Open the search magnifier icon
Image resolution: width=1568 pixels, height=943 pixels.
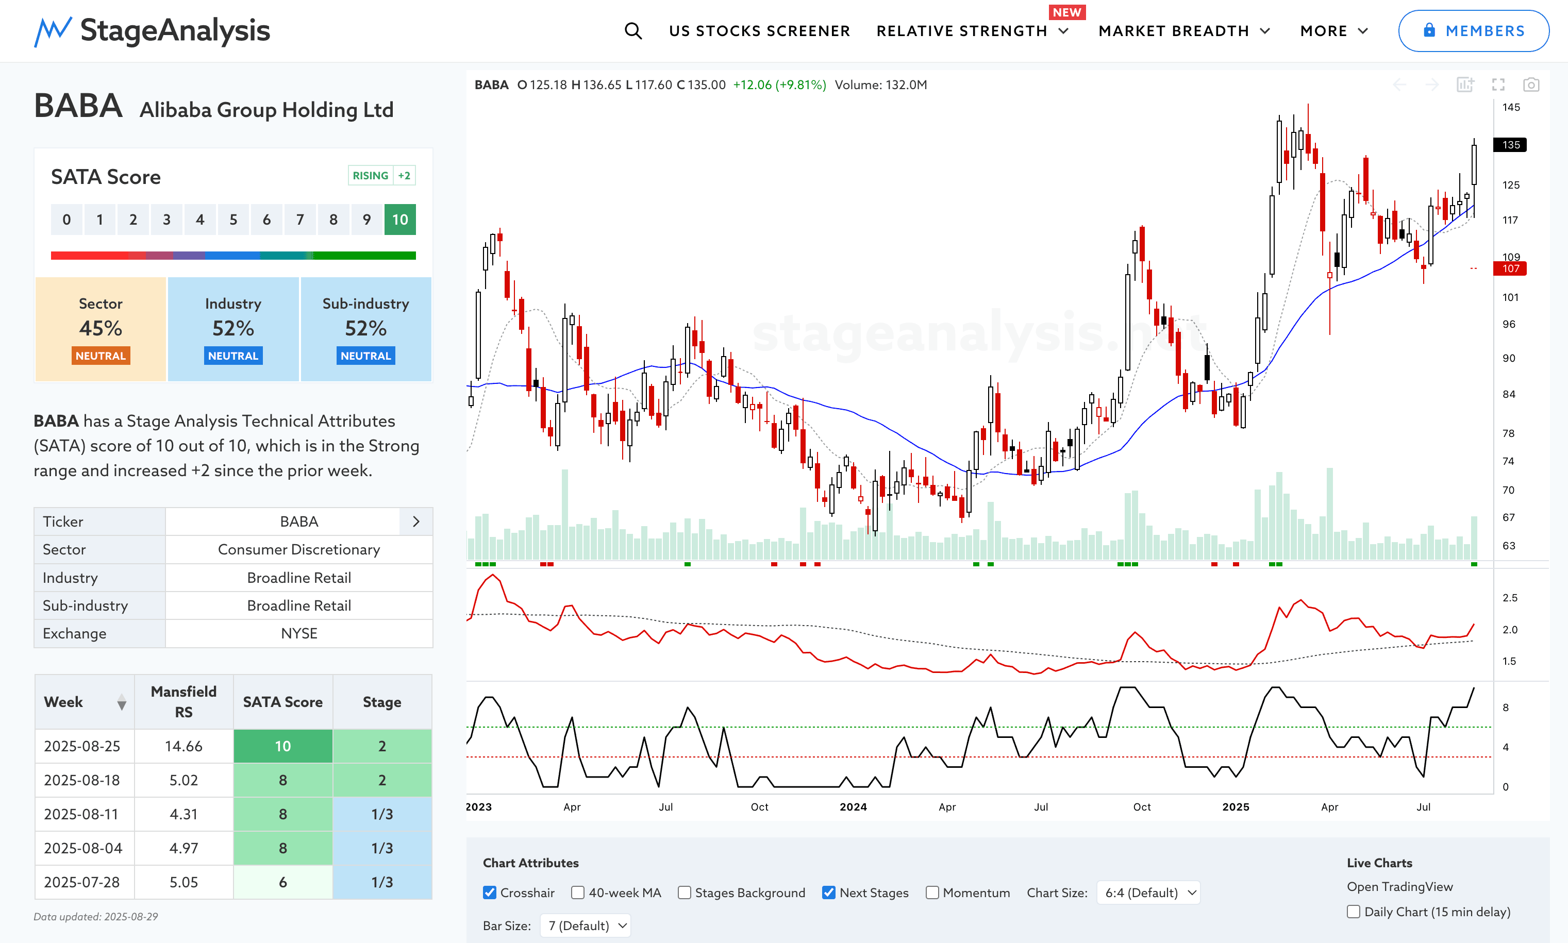point(633,30)
